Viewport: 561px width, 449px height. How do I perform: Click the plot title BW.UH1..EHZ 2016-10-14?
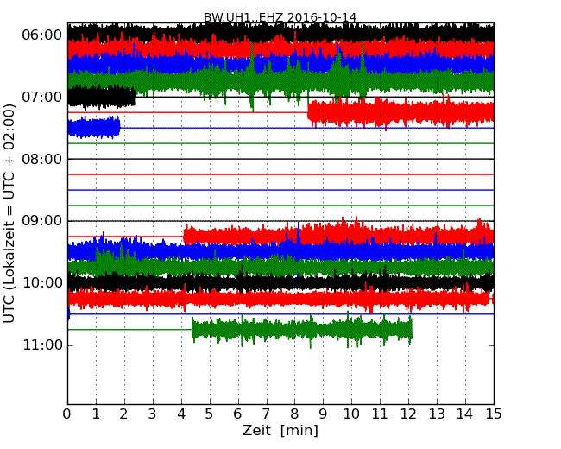point(280,16)
